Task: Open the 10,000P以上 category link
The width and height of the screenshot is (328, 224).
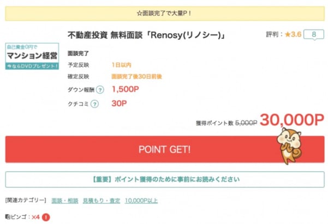Action: [x=142, y=201]
